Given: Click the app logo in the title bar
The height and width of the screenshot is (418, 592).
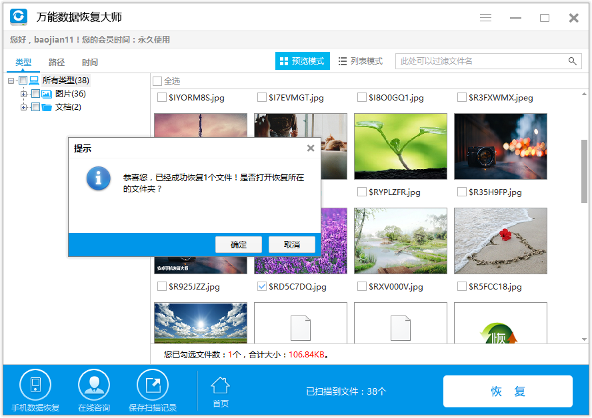Looking at the screenshot, I should [x=18, y=17].
